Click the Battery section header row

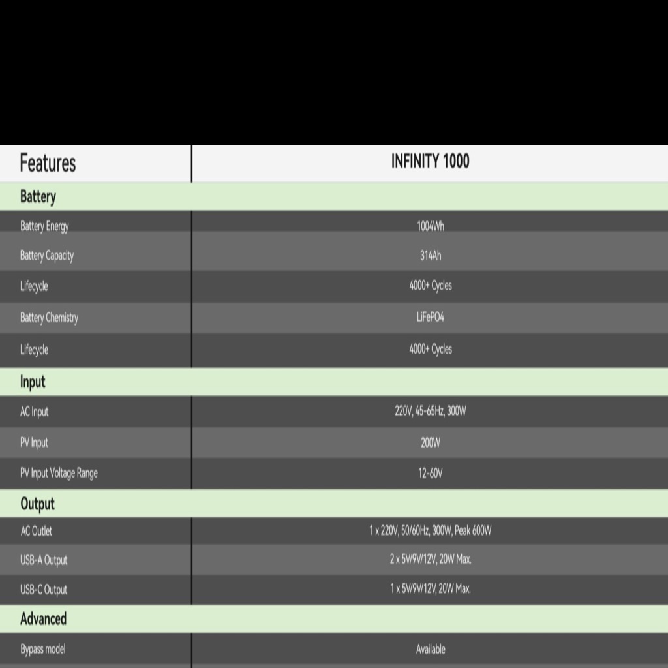[x=334, y=196]
